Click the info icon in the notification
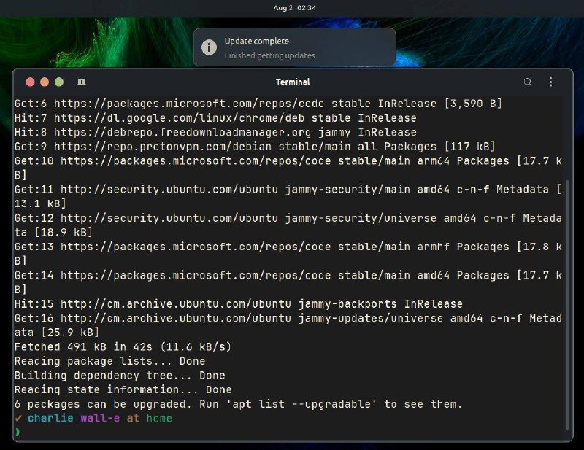The width and height of the screenshot is (584, 450). click(x=209, y=47)
